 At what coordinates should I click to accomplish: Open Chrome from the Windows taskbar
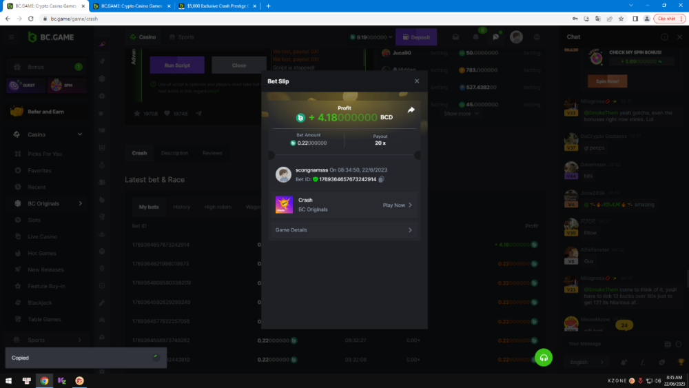(x=44, y=380)
